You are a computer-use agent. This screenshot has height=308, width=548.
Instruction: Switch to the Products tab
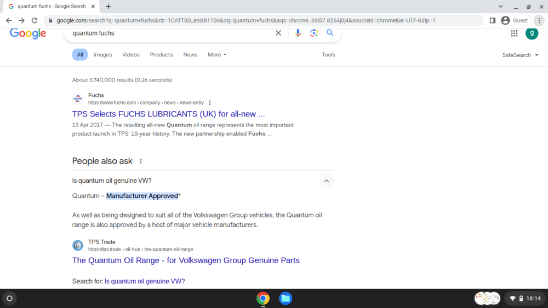[x=161, y=55]
